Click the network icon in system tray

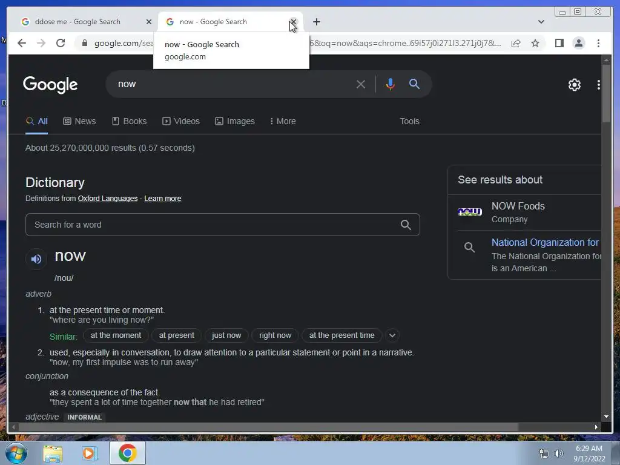click(x=544, y=453)
